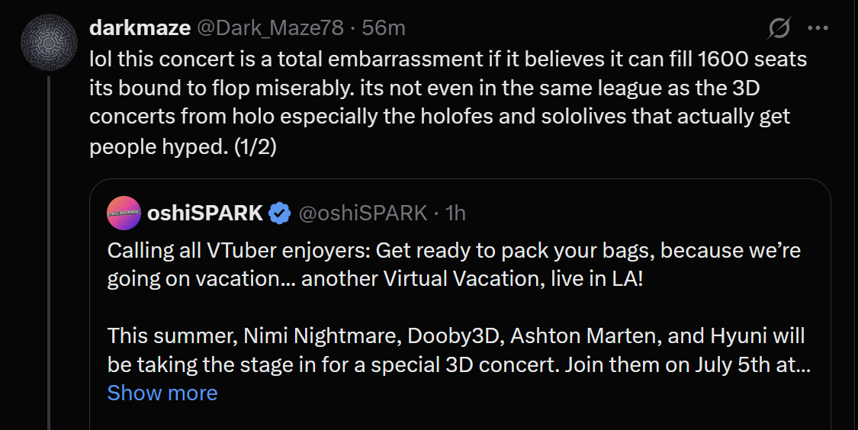
Task: Click the "lol this concert" opening text
Action: coord(163,58)
